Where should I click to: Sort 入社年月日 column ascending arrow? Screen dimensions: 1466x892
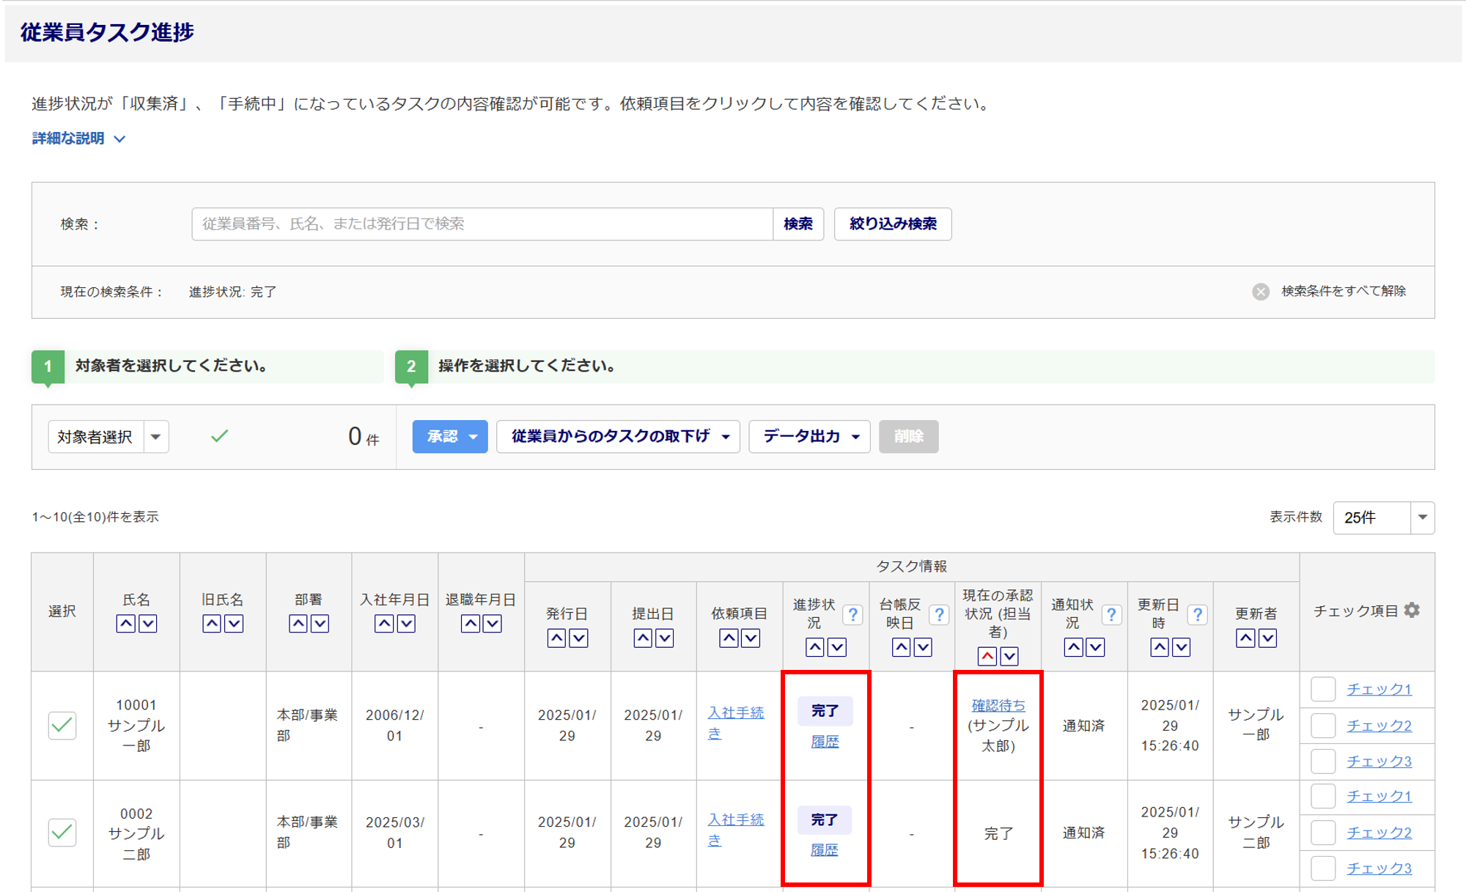384,624
